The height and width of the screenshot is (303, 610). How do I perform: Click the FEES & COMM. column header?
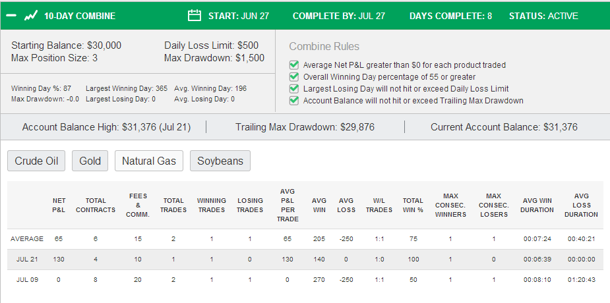click(x=138, y=205)
